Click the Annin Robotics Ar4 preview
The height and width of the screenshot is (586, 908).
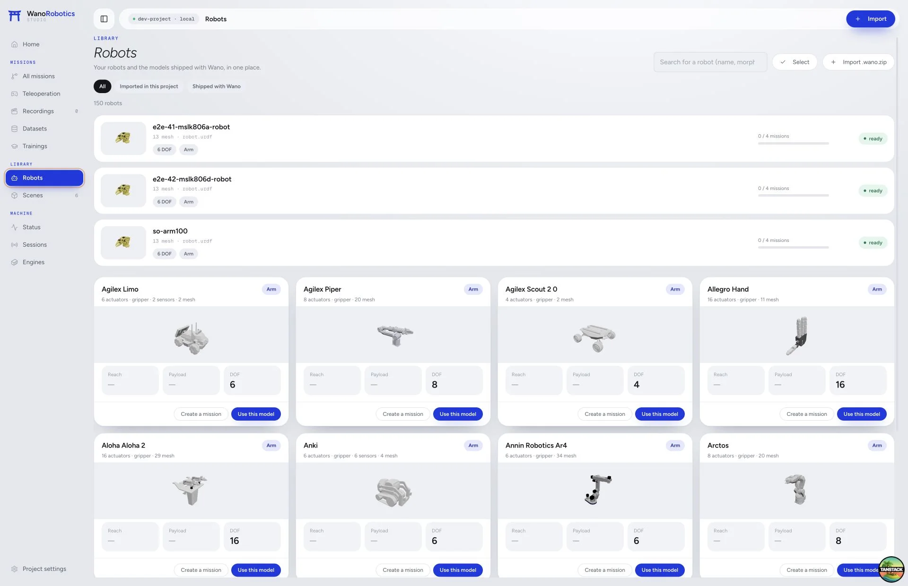(x=595, y=491)
